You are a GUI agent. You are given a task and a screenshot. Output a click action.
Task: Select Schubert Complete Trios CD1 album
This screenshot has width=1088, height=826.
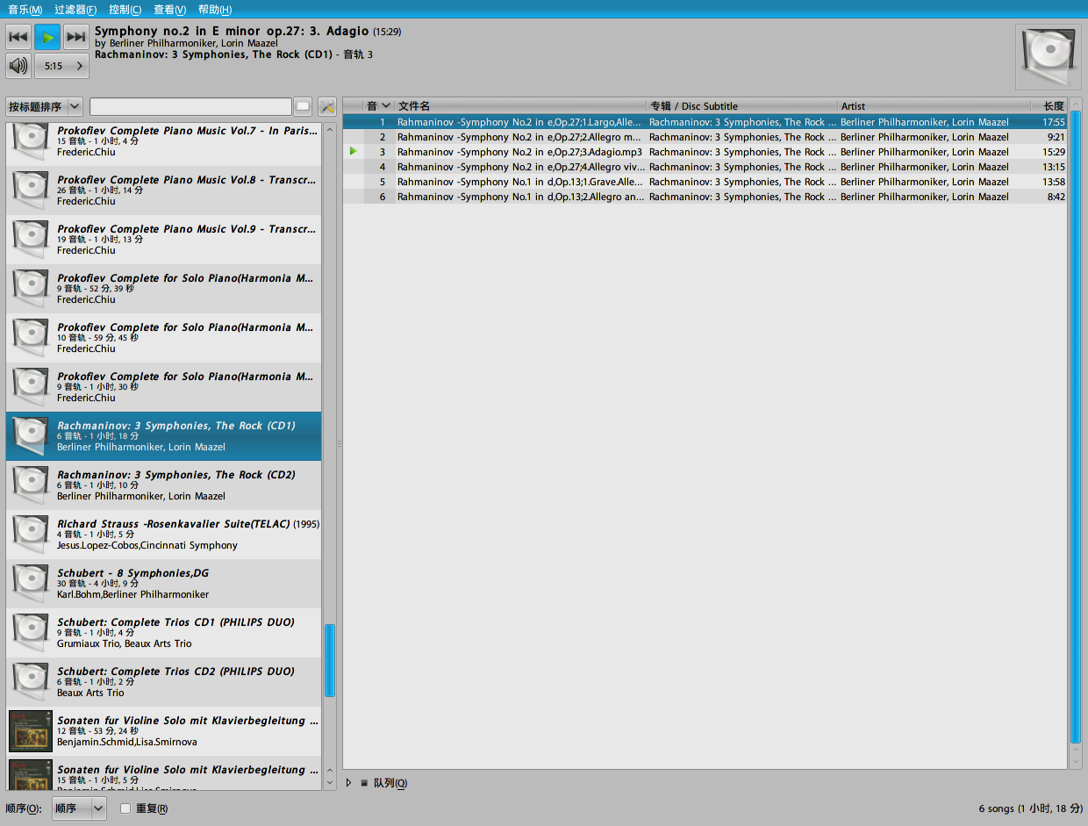pos(164,633)
